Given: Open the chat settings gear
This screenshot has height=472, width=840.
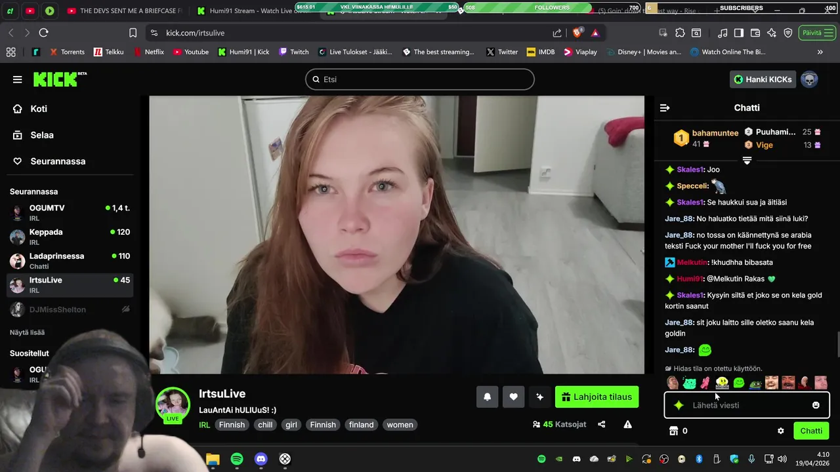Looking at the screenshot, I should (781, 431).
